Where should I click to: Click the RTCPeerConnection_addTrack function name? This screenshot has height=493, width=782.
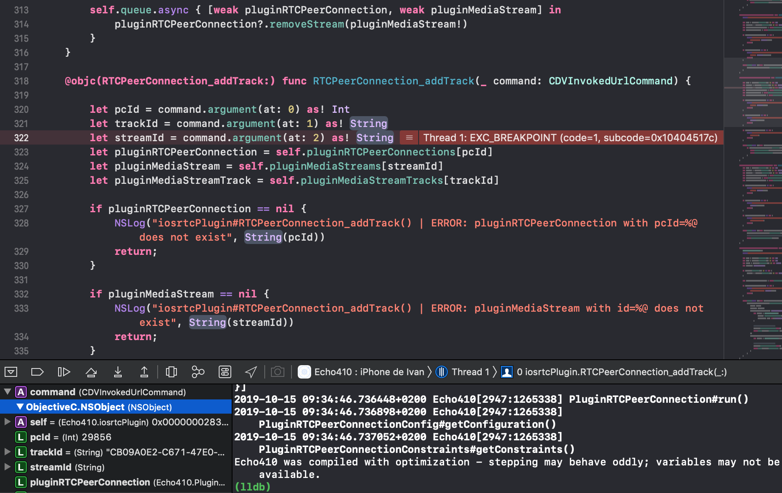[394, 81]
